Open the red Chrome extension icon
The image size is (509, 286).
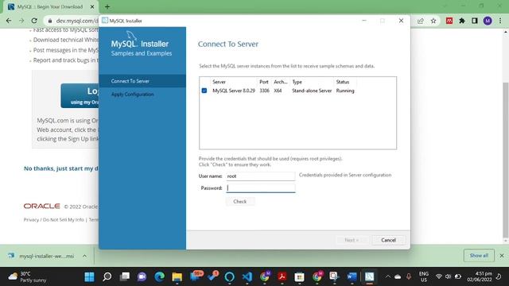pyautogui.click(x=449, y=21)
